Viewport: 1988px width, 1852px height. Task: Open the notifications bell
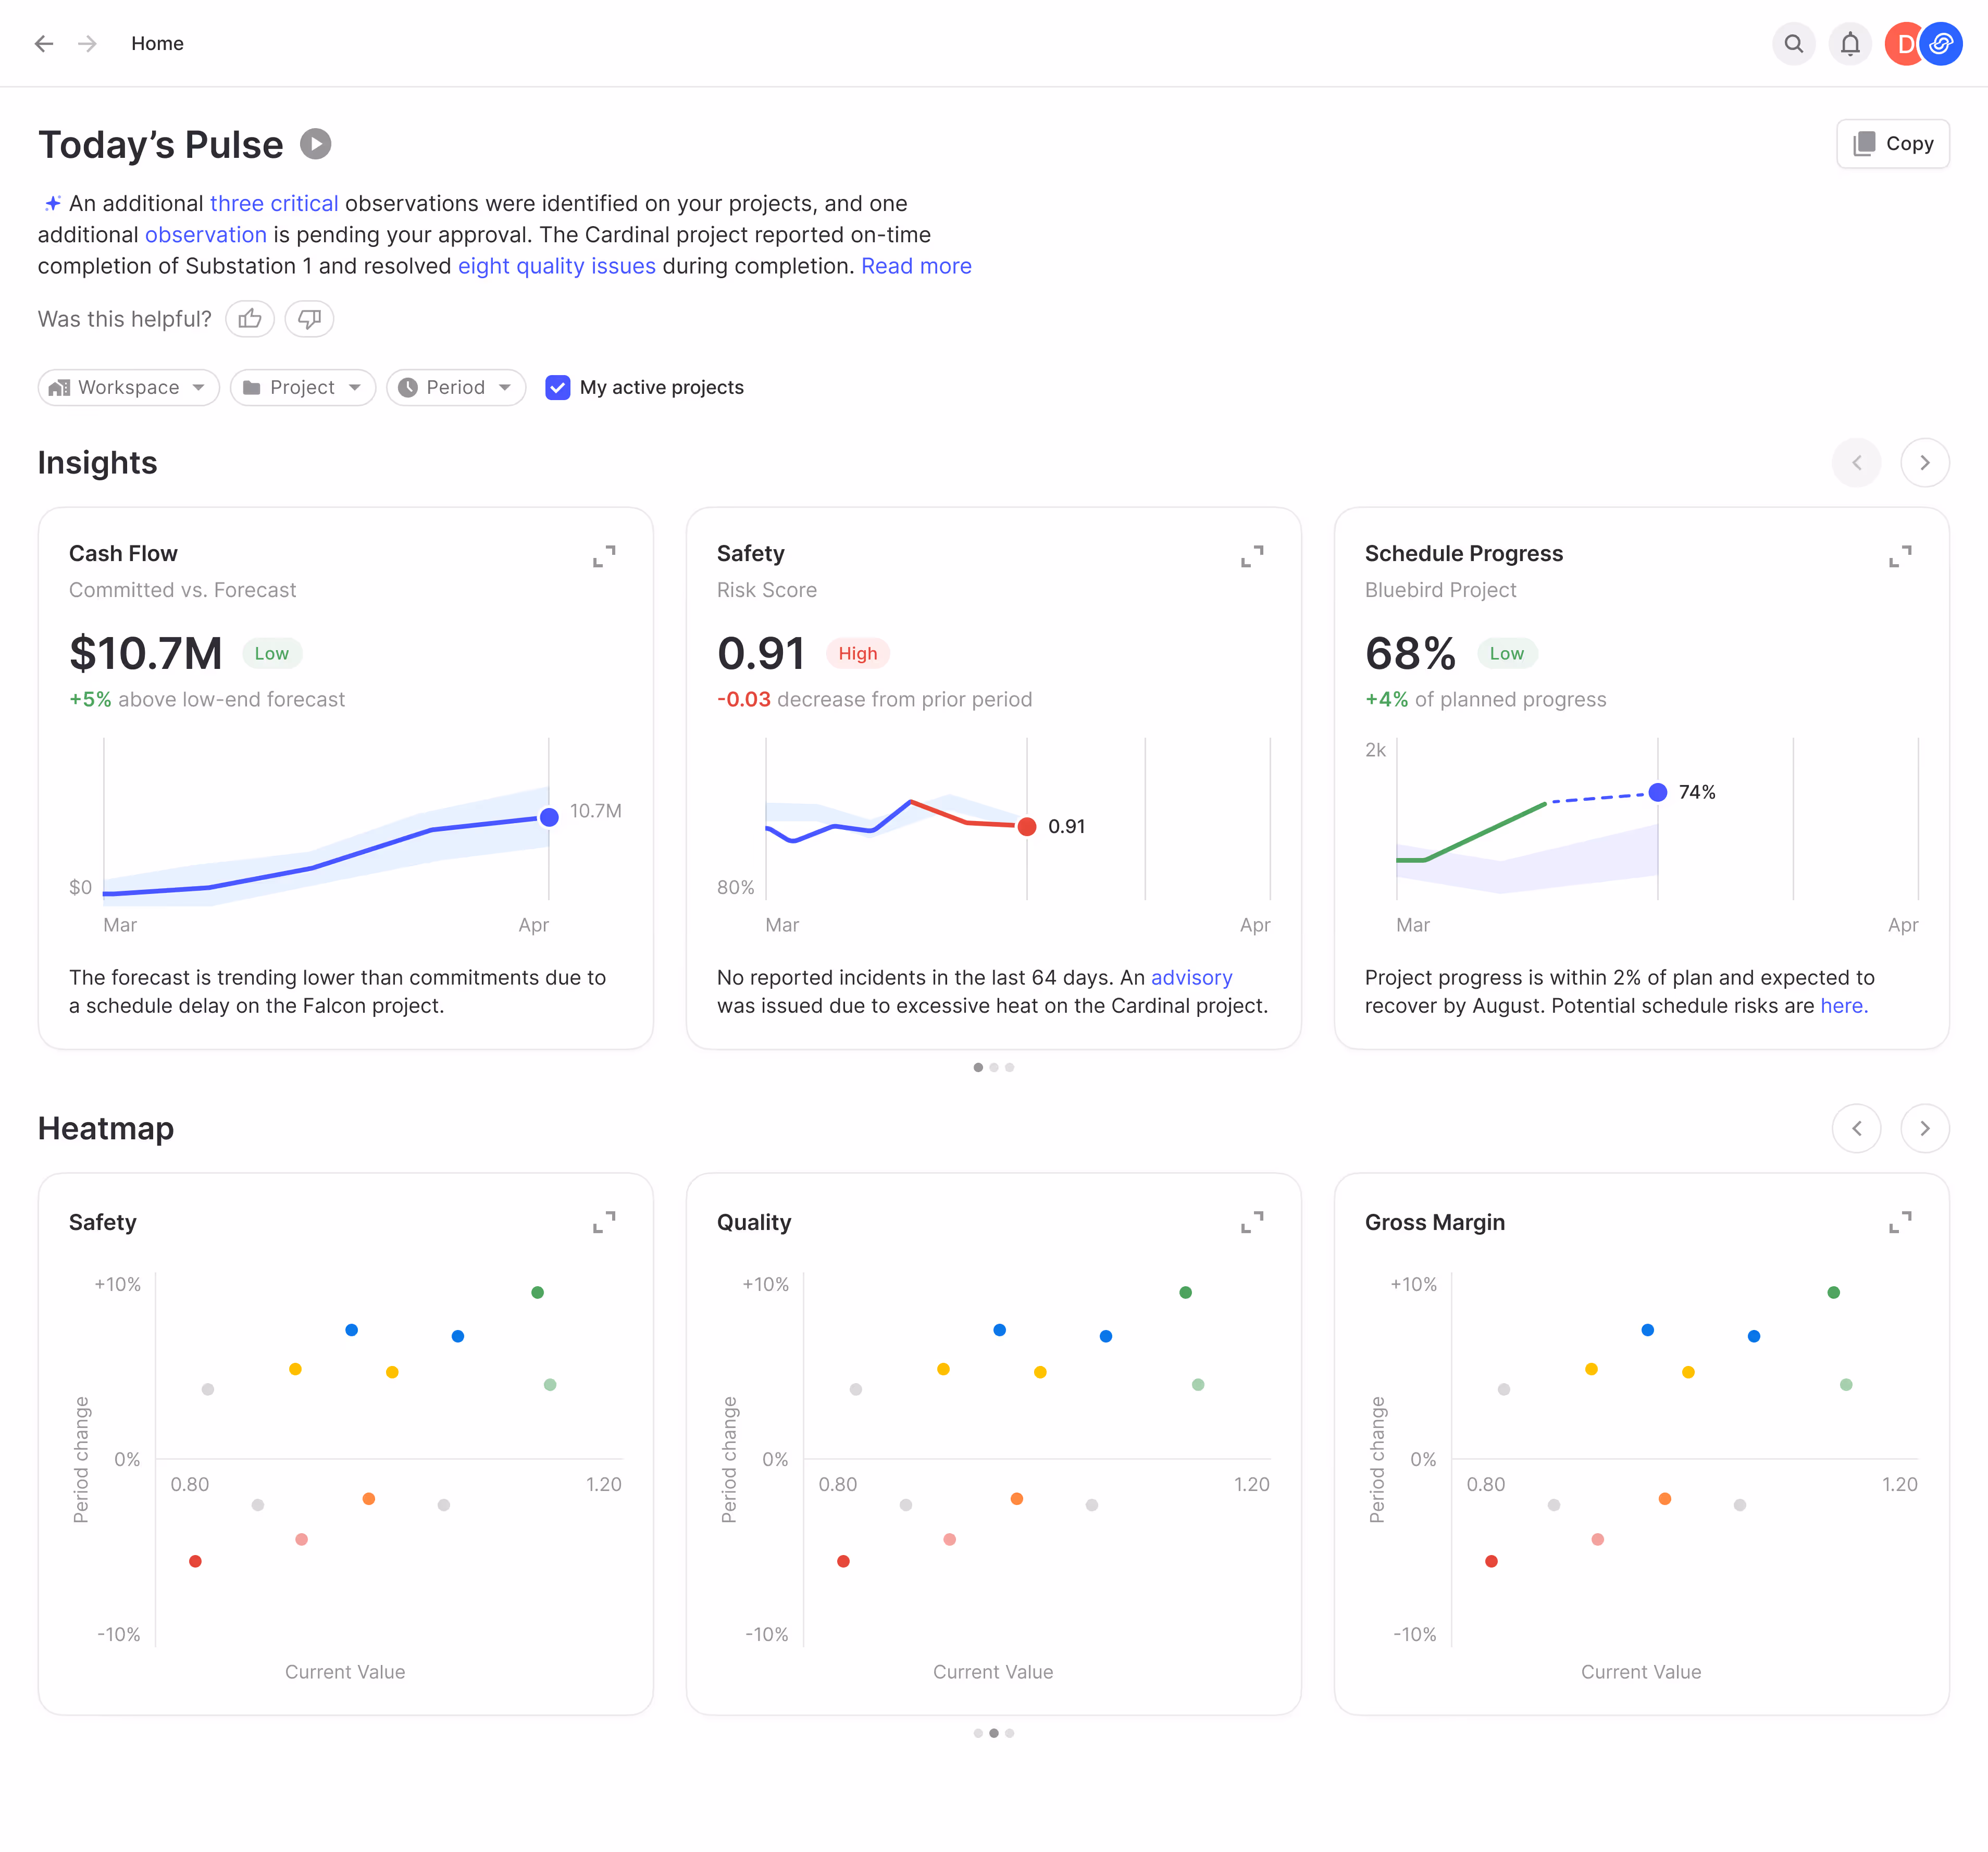tap(1850, 44)
